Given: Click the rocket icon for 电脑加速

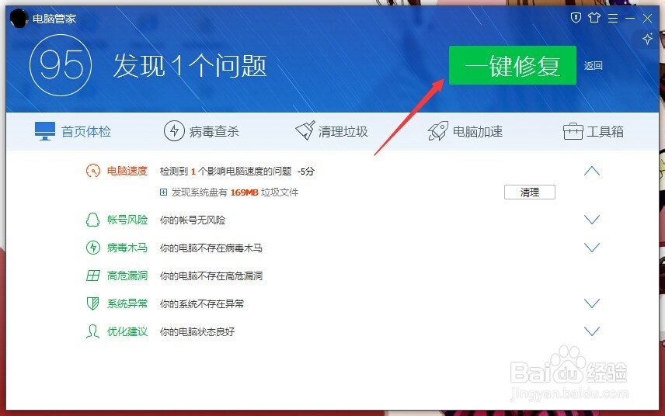Looking at the screenshot, I should [437, 131].
